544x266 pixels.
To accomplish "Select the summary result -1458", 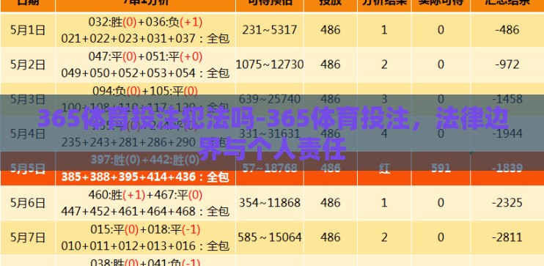I will pos(507,99).
